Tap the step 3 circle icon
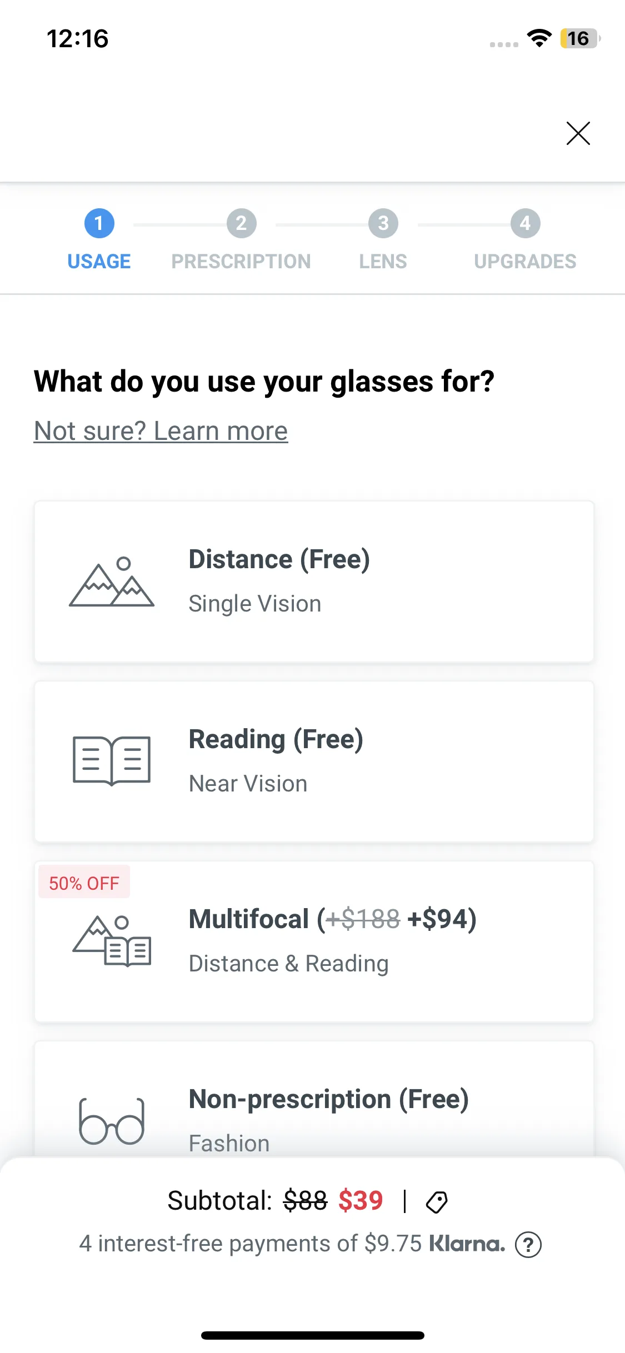 coord(383,223)
